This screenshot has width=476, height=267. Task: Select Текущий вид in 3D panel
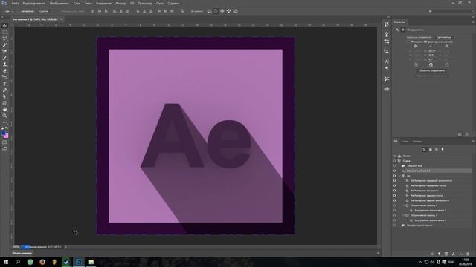click(414, 166)
